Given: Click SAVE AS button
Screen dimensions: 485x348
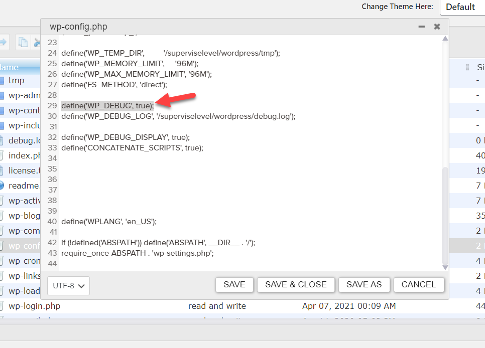Looking at the screenshot, I should pos(364,284).
